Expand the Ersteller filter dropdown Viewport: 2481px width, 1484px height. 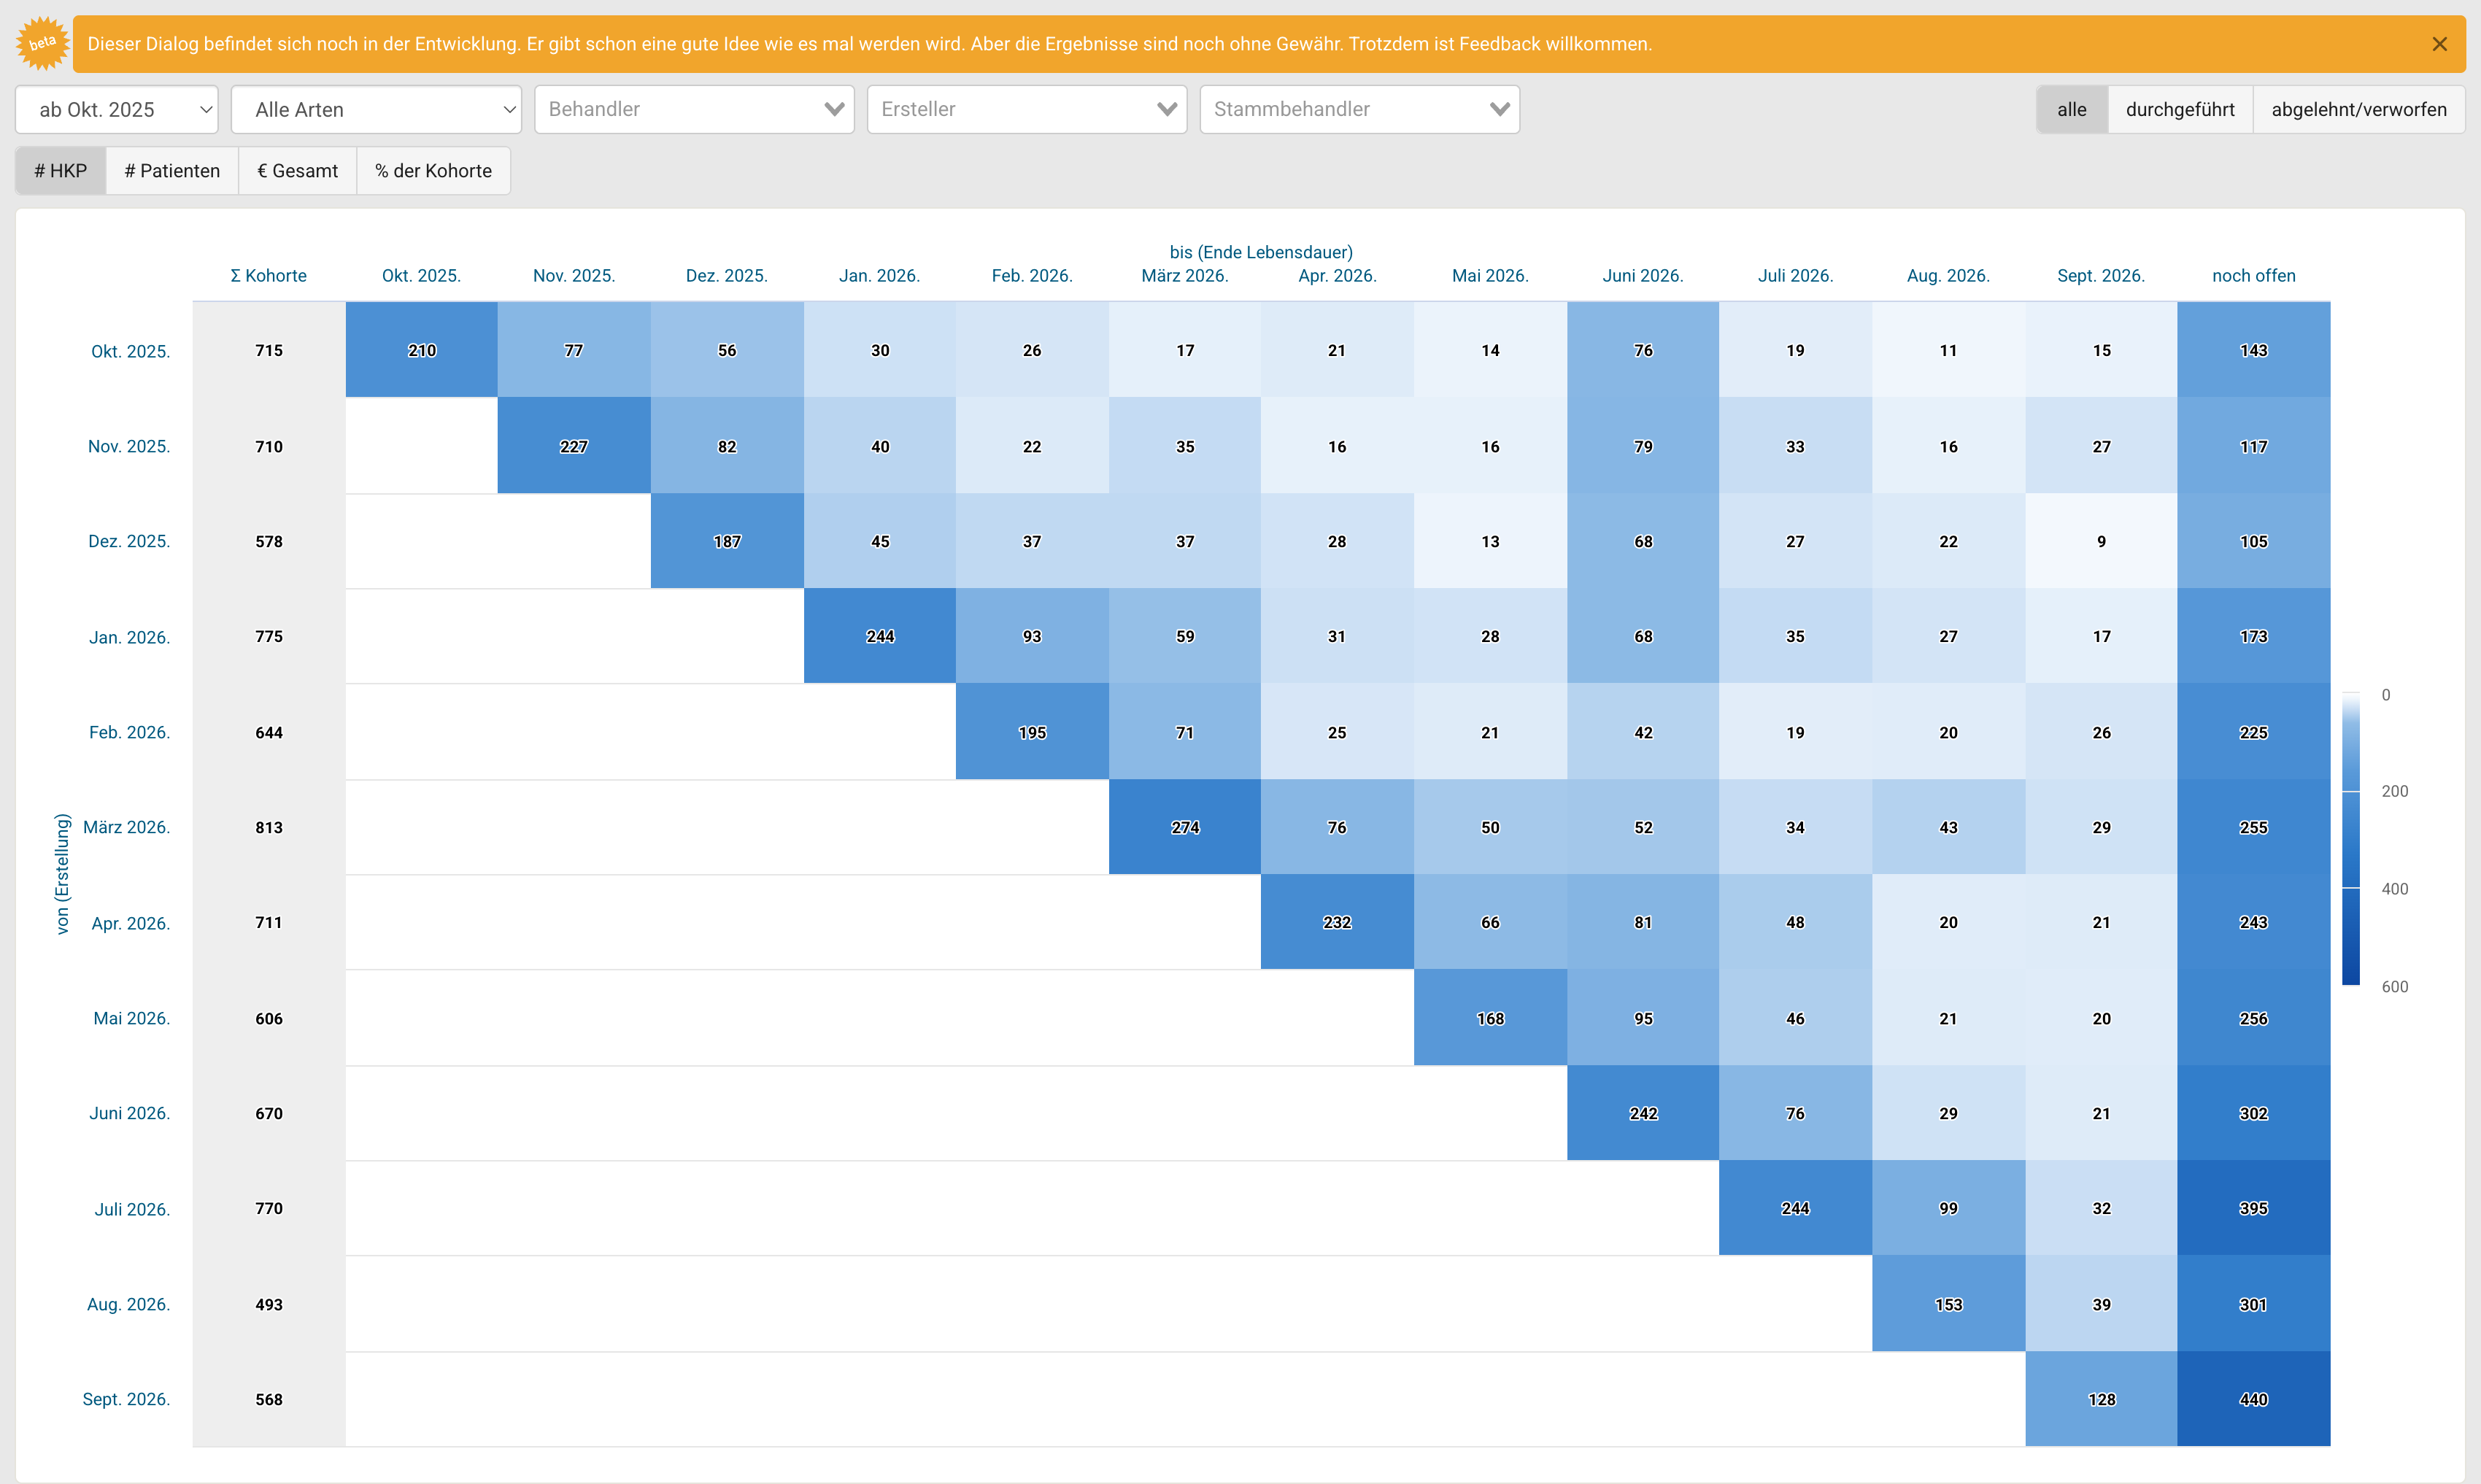tap(1027, 109)
